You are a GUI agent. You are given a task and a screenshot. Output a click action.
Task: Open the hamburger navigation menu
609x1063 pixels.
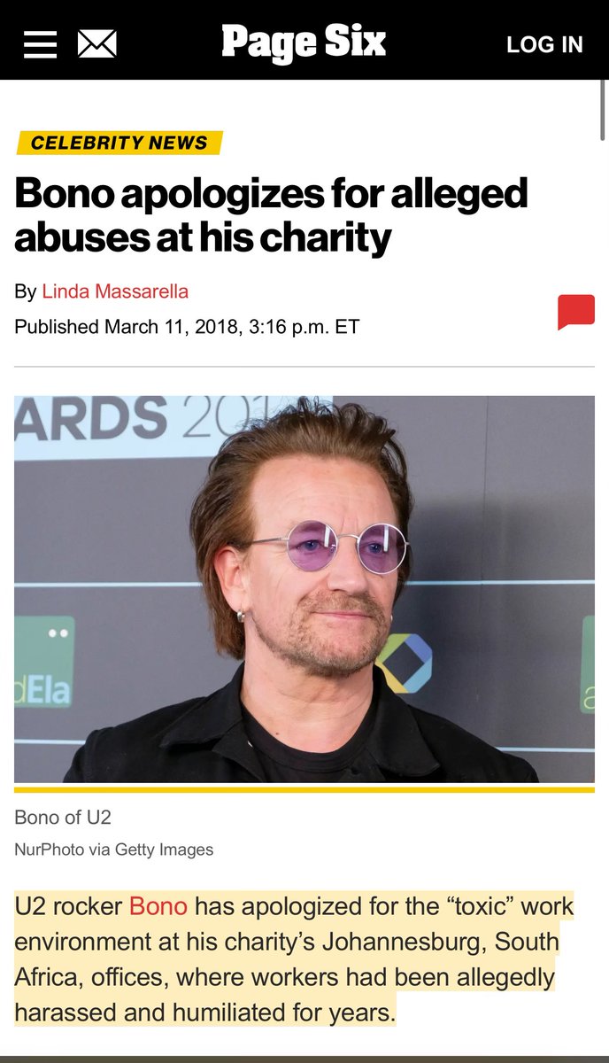[x=40, y=44]
